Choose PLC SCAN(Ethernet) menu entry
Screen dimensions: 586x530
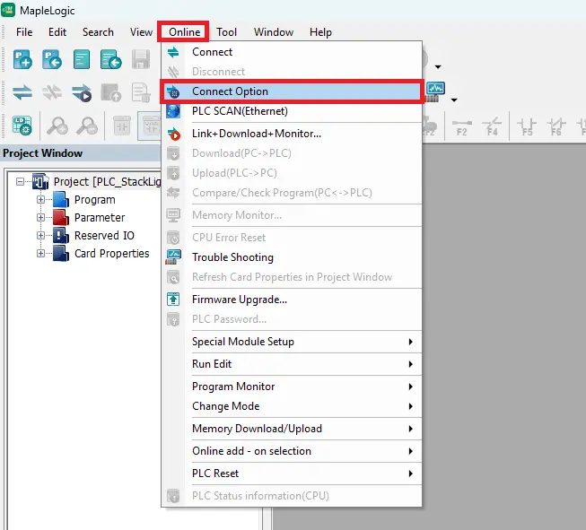coord(292,111)
